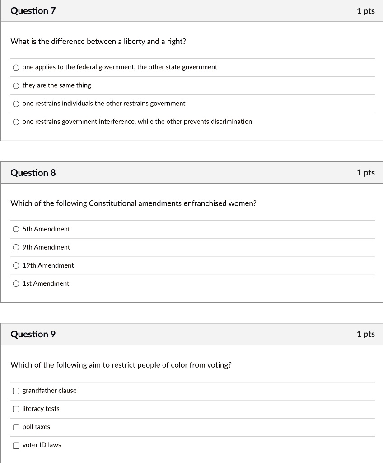Select the '1st Amendment' answer choice

[16, 283]
